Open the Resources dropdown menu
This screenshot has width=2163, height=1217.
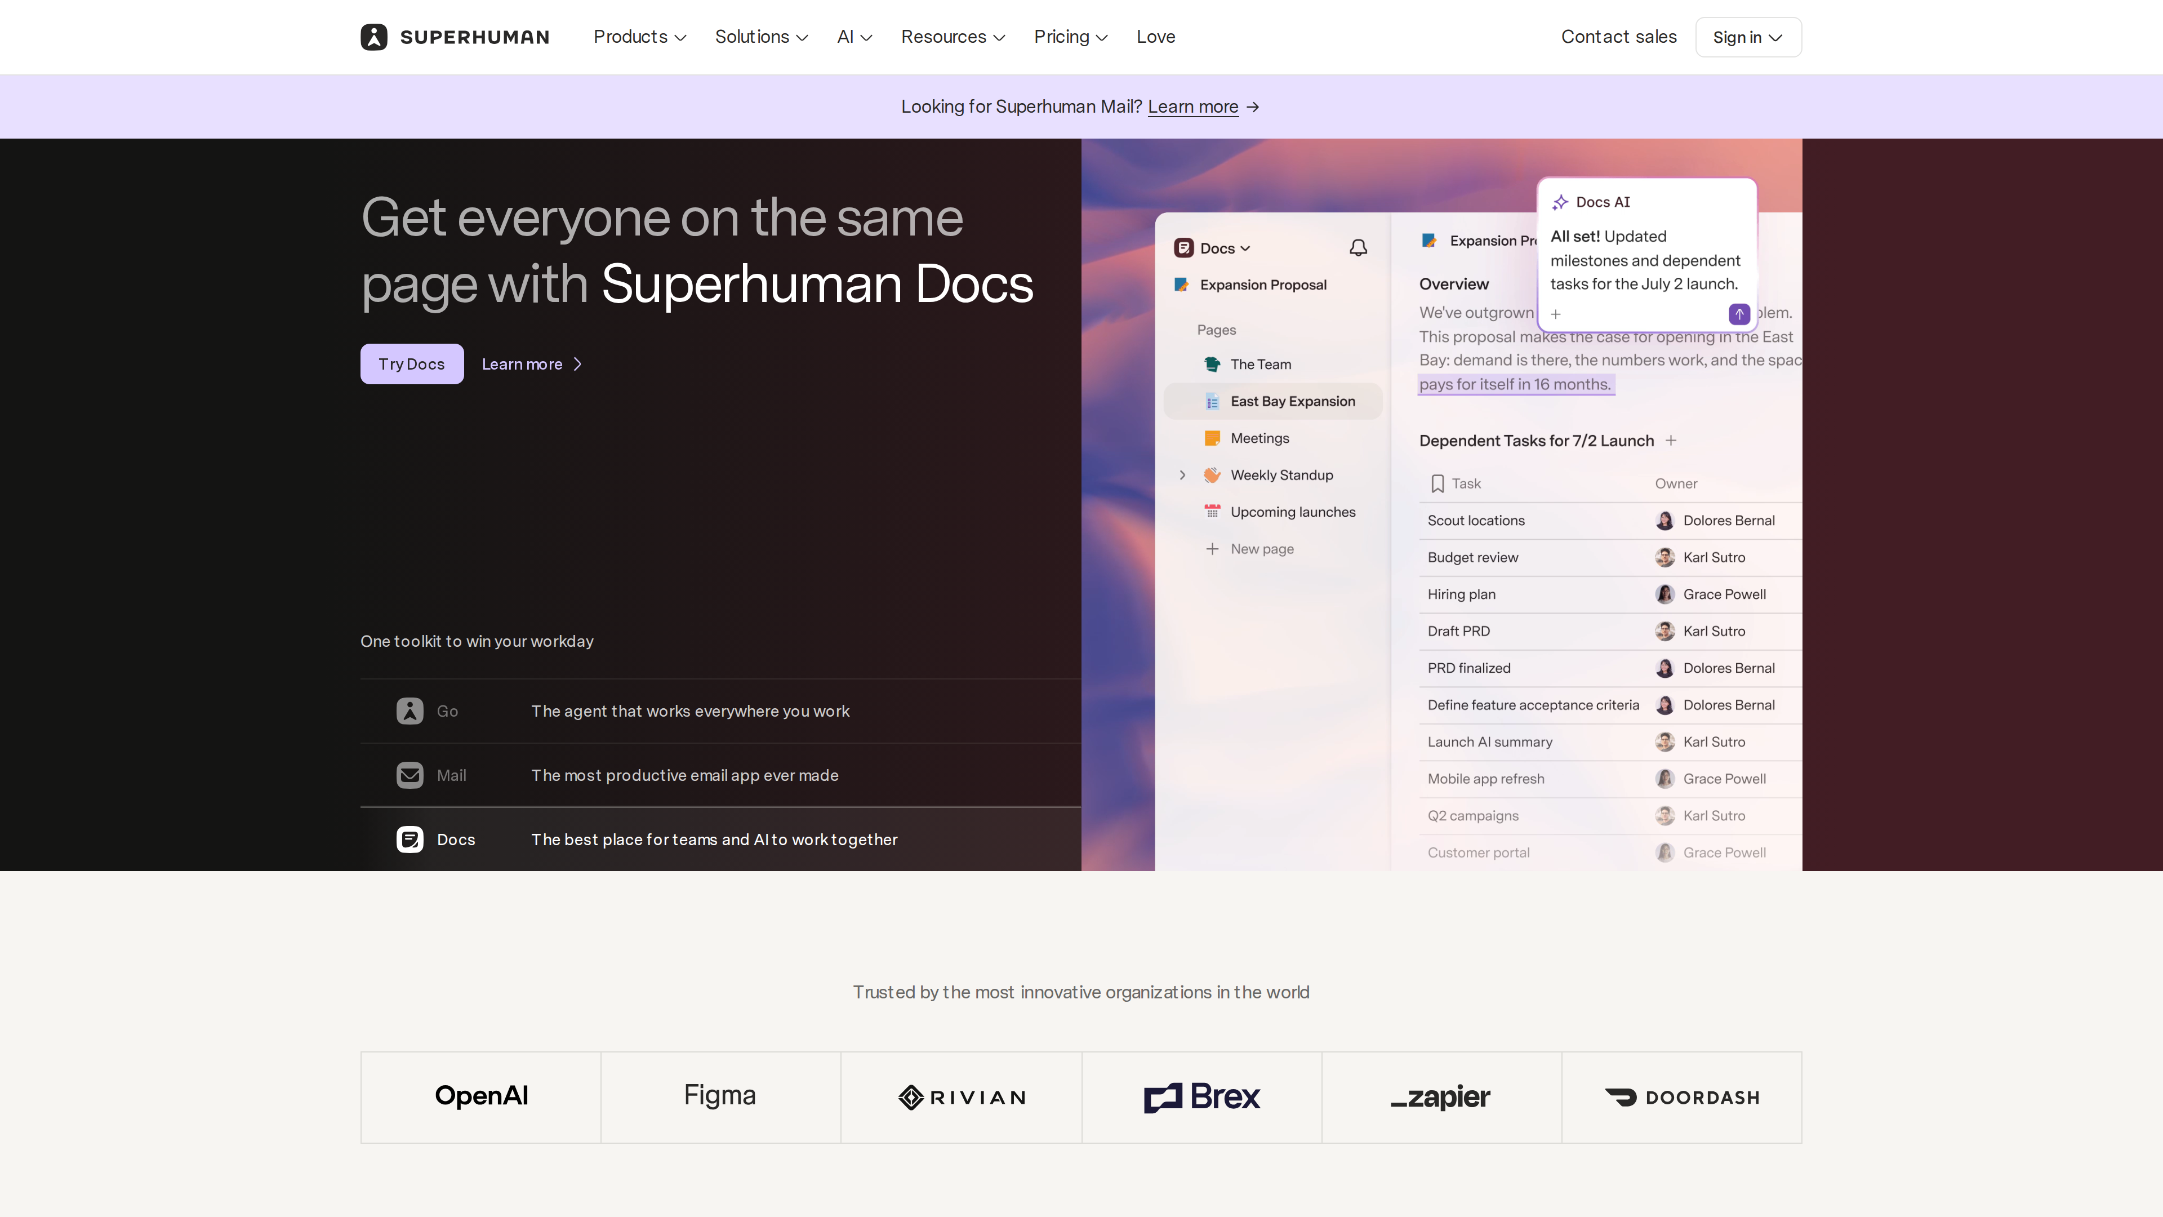click(953, 37)
